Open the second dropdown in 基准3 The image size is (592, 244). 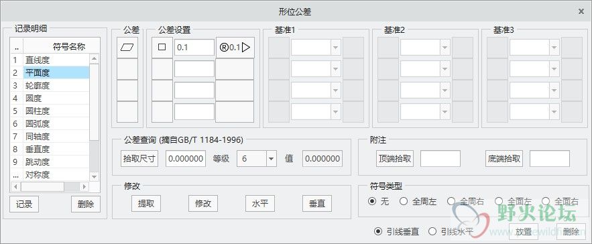pos(554,69)
